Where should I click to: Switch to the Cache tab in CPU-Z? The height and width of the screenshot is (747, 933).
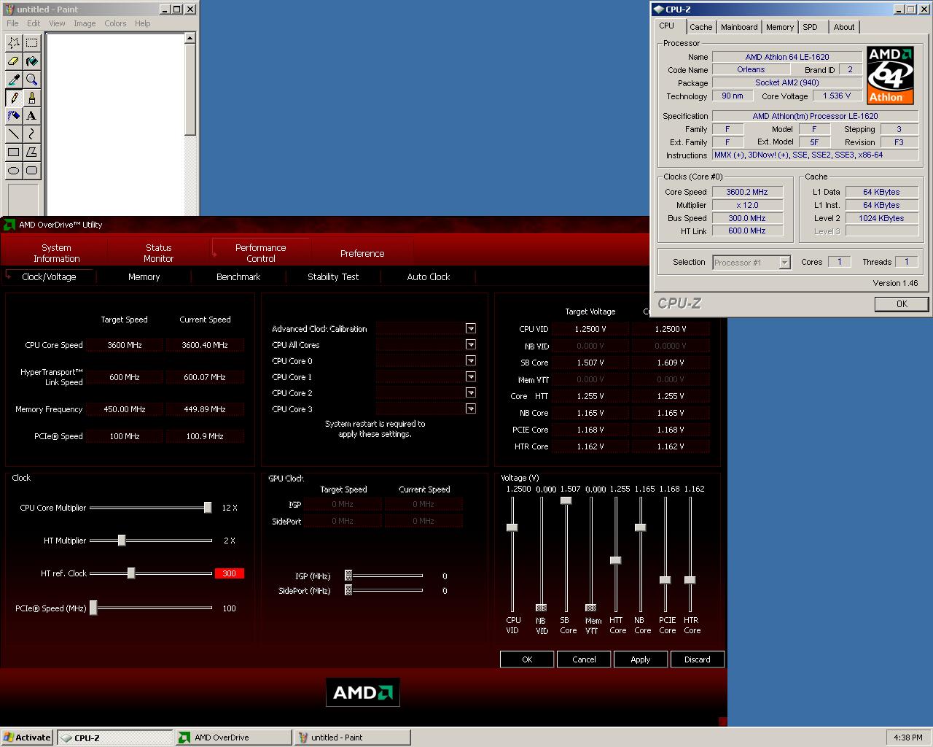coord(701,27)
